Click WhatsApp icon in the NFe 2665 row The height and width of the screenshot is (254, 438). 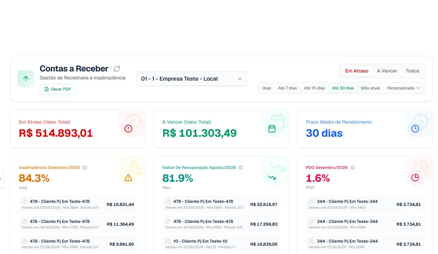(168, 222)
